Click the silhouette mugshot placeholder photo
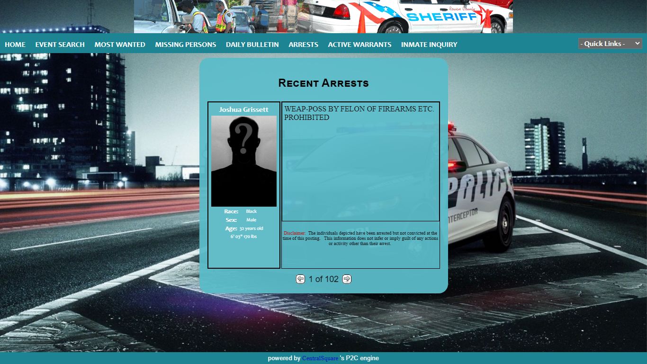Viewport: 647px width, 364px height. click(x=243, y=161)
